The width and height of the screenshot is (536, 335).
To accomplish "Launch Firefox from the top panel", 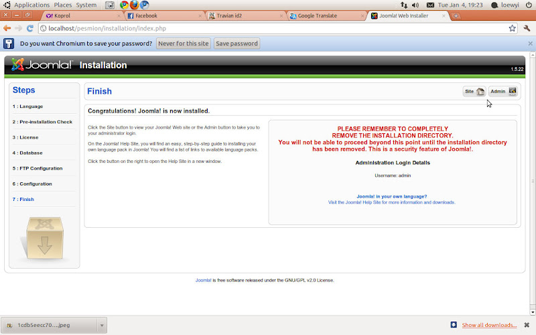I will [135, 5].
